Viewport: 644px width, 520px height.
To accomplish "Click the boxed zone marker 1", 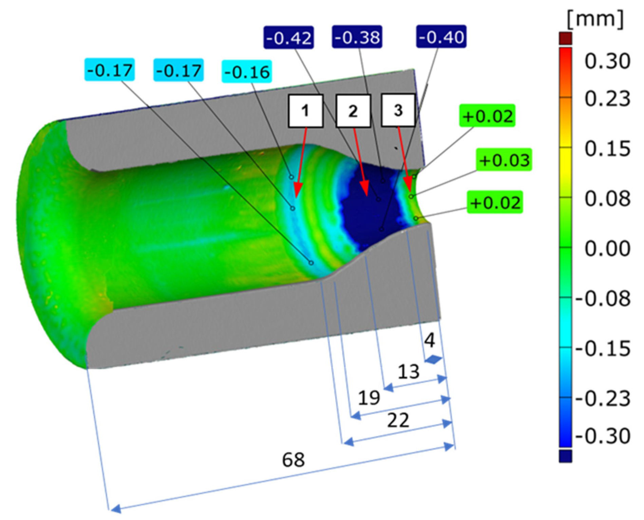I will point(305,111).
